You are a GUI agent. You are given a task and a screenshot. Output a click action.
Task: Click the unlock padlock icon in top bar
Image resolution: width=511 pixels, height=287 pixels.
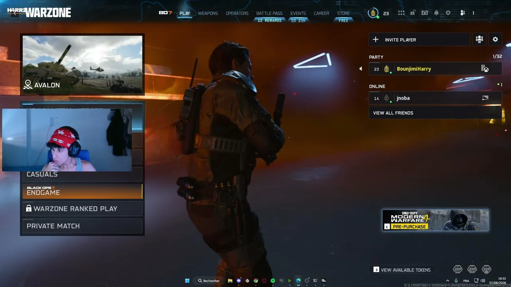[413, 13]
